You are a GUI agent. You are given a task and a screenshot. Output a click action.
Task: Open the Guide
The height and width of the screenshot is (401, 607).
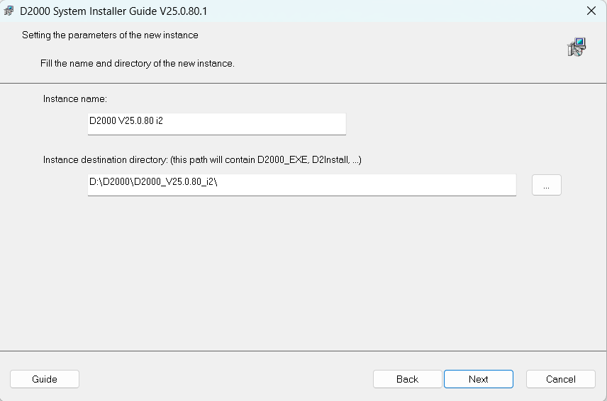(45, 379)
